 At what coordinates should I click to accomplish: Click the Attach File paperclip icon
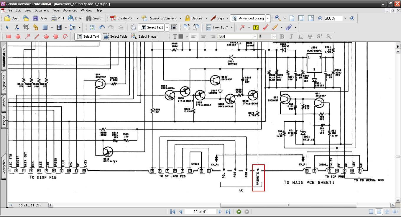pos(289,27)
